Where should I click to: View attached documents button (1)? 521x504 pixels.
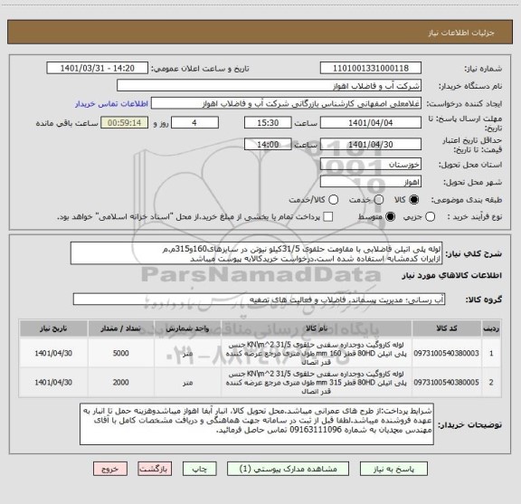point(288,469)
